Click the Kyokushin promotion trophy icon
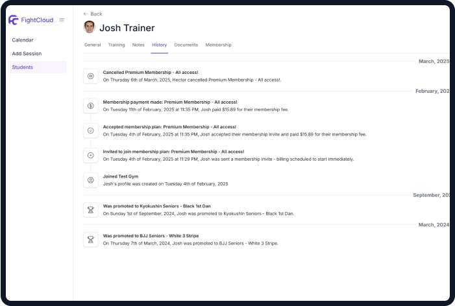455x306 pixels. [x=91, y=209]
